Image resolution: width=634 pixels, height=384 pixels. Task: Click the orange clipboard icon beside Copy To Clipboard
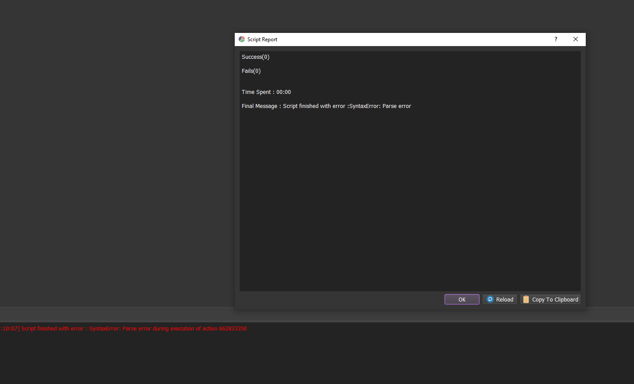(526, 299)
